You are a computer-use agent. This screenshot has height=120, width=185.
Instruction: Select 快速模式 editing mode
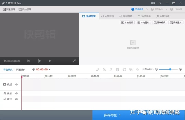tap(21, 70)
